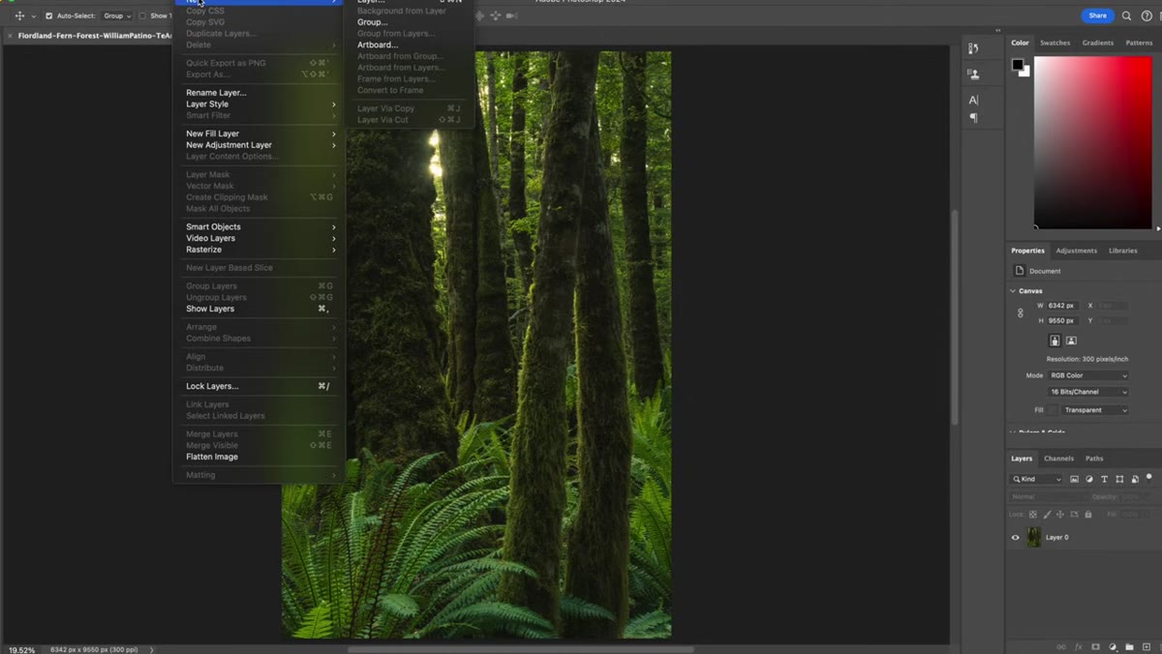Toggle Auto-Select checkbox

[x=48, y=16]
